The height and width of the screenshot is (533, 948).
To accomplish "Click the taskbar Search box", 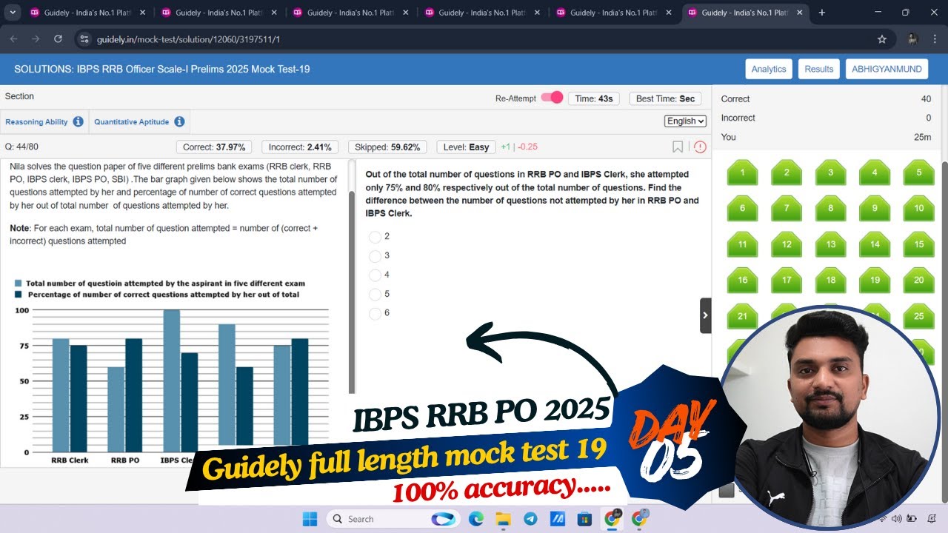I will click(392, 519).
